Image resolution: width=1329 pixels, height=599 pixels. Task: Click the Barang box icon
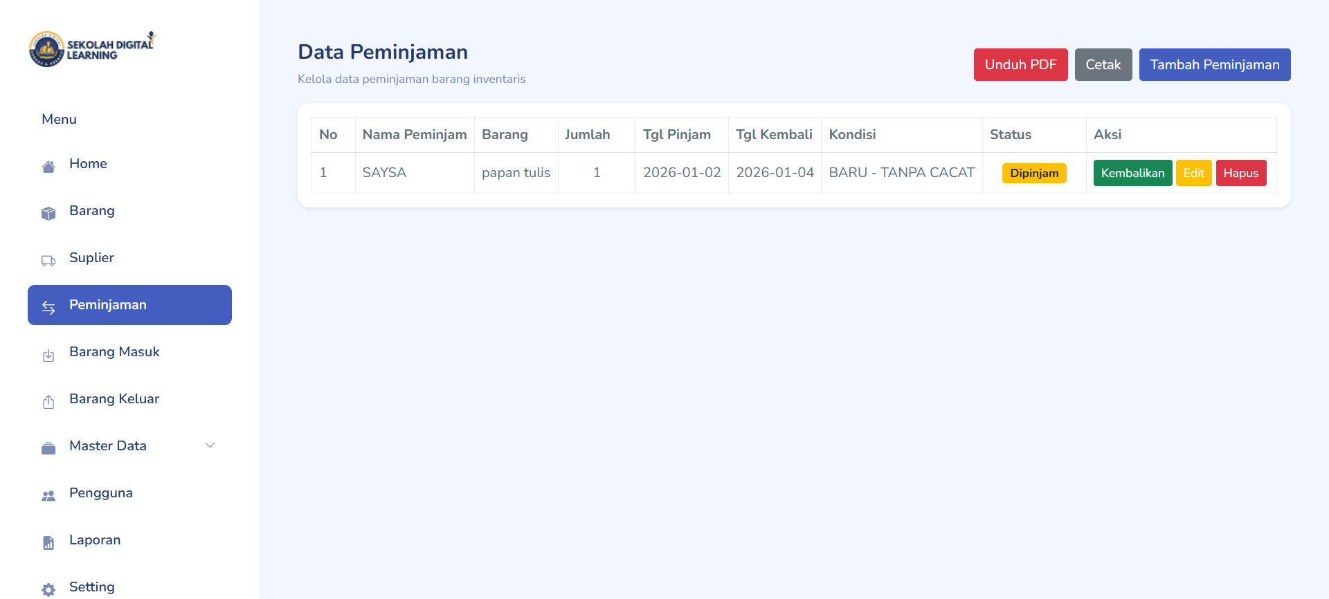tap(48, 214)
